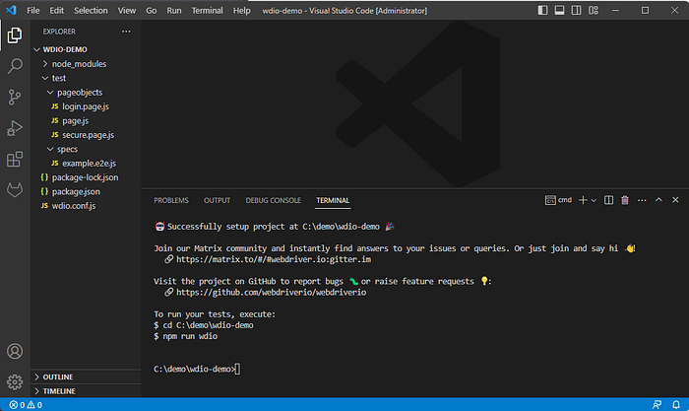689x411 pixels.
Task: Split the terminal
Action: click(608, 200)
